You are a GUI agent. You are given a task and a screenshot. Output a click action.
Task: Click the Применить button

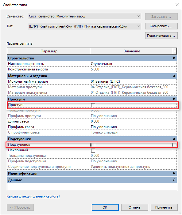(164, 207)
